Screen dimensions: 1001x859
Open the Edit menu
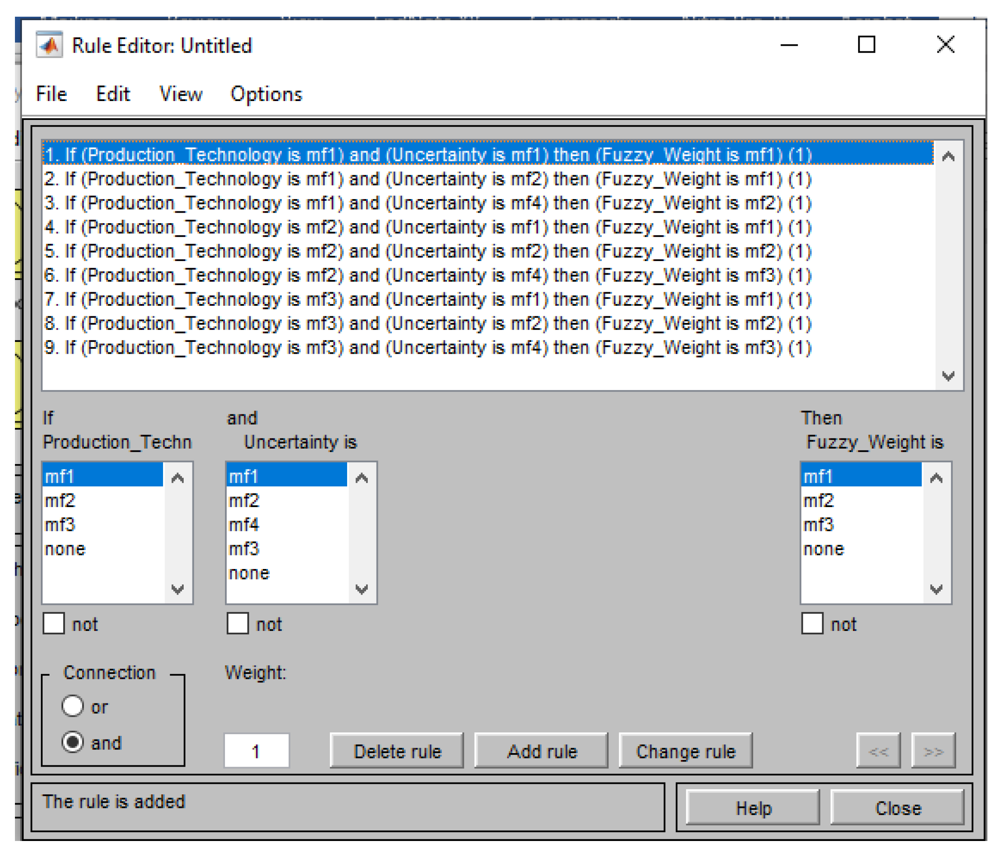point(113,94)
